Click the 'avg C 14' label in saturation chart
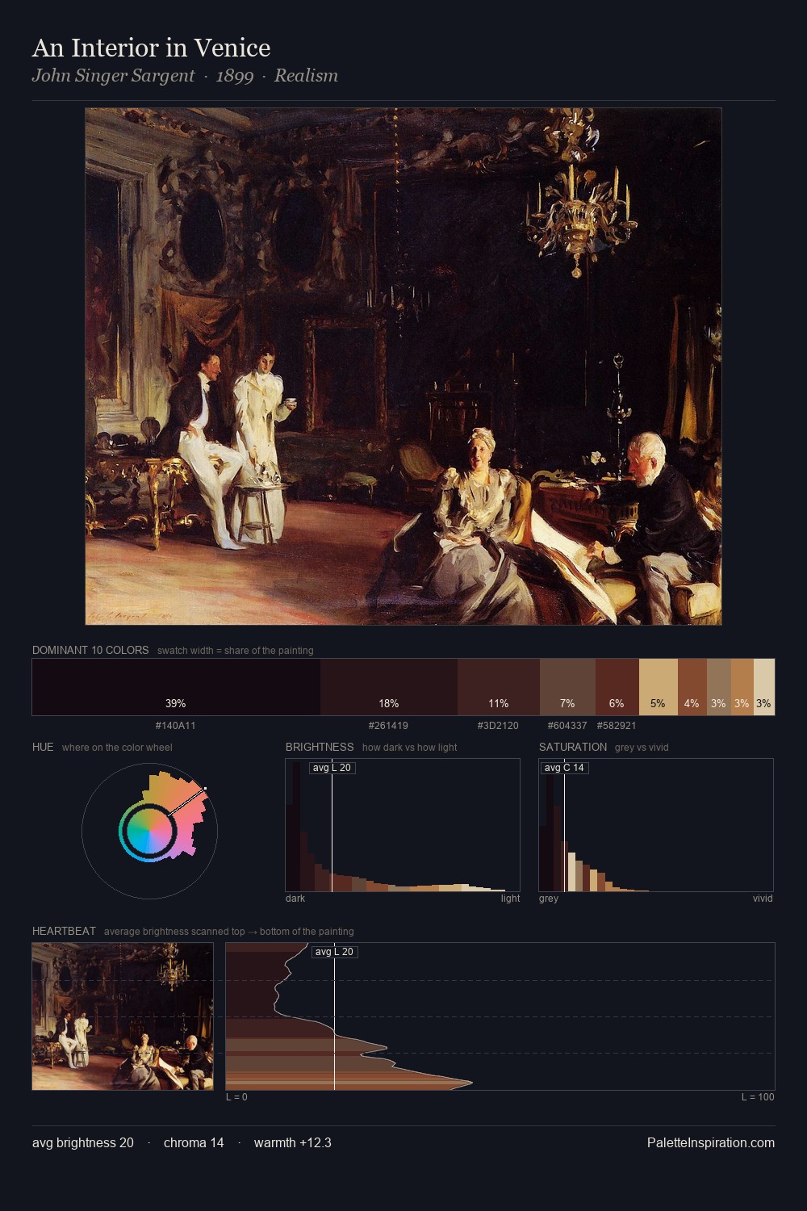The image size is (807, 1211). coord(564,768)
